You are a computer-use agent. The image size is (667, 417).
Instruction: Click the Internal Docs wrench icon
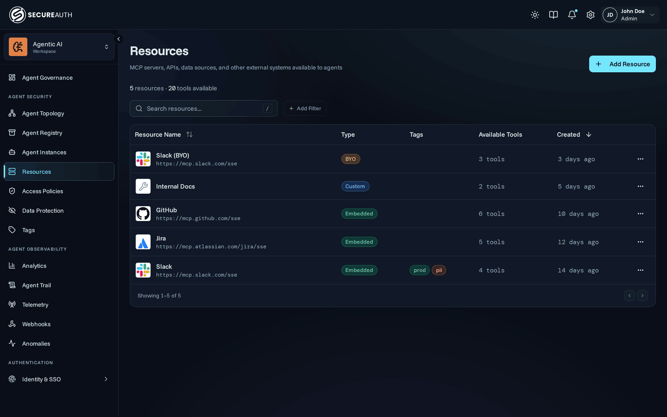coord(143,186)
